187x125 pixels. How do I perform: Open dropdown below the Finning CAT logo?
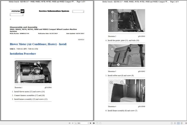(17, 15)
